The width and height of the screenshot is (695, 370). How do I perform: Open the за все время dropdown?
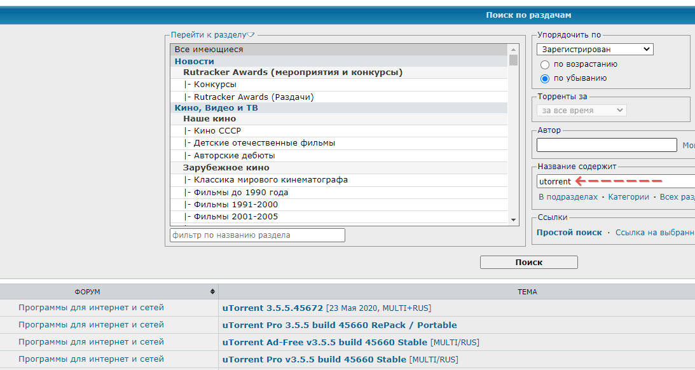tap(582, 111)
